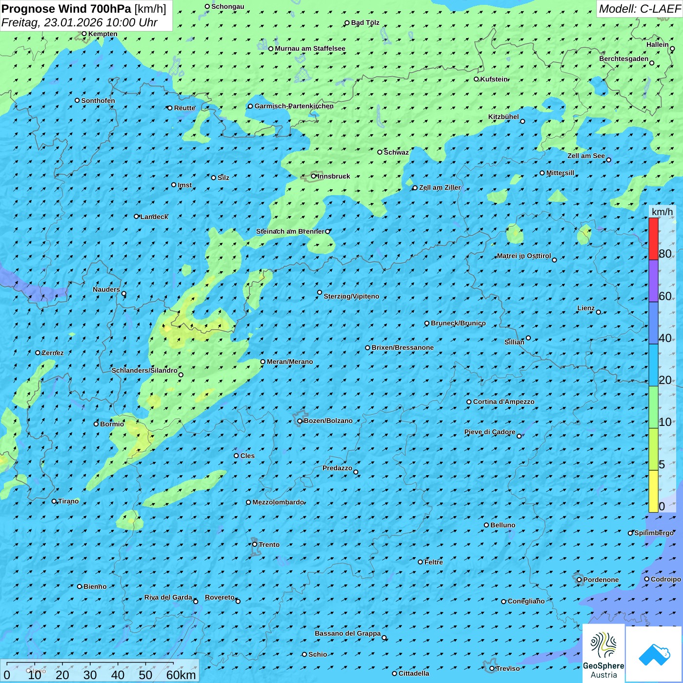Click the 'Matrei in Osttirol' label
Screen dimensions: 683x683
[x=523, y=256]
